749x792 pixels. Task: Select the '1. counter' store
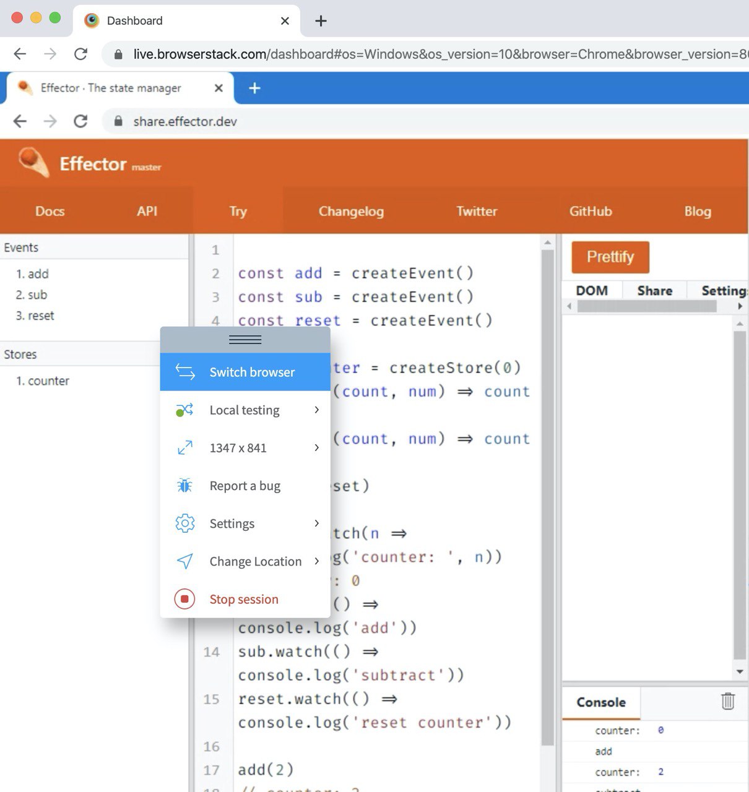tap(43, 381)
